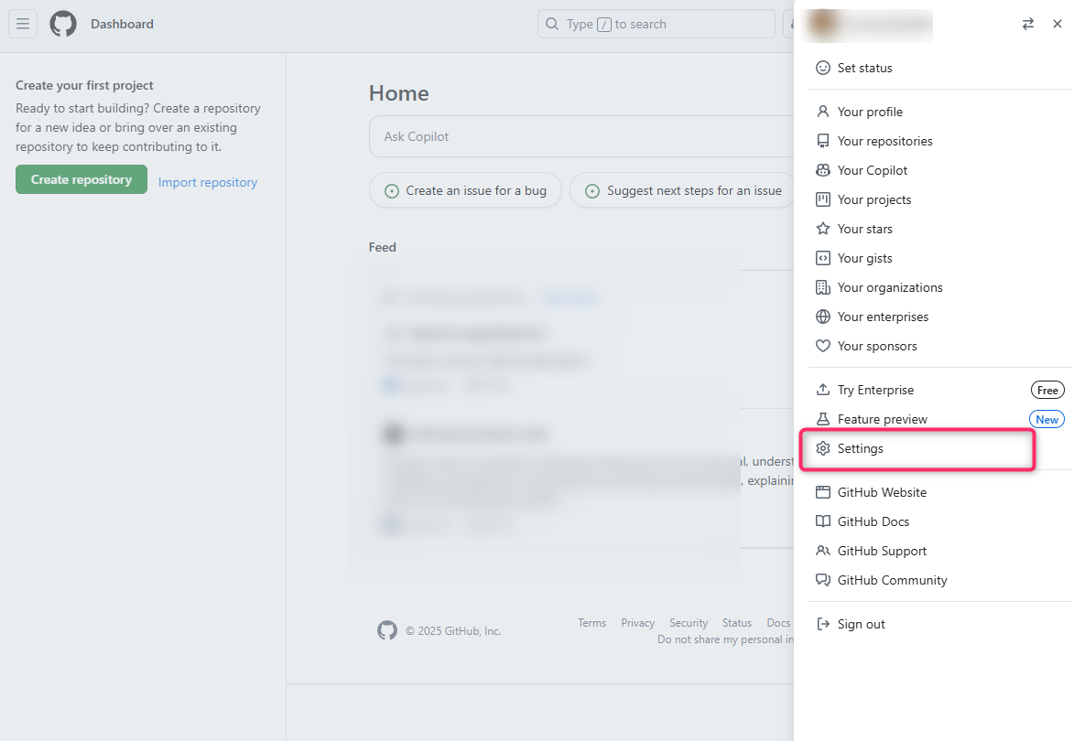Click the star icon beside Your stars
1074x741 pixels.
pos(822,229)
